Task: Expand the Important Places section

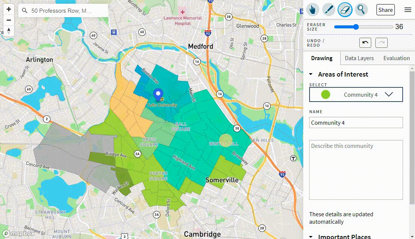Action: pos(311,236)
